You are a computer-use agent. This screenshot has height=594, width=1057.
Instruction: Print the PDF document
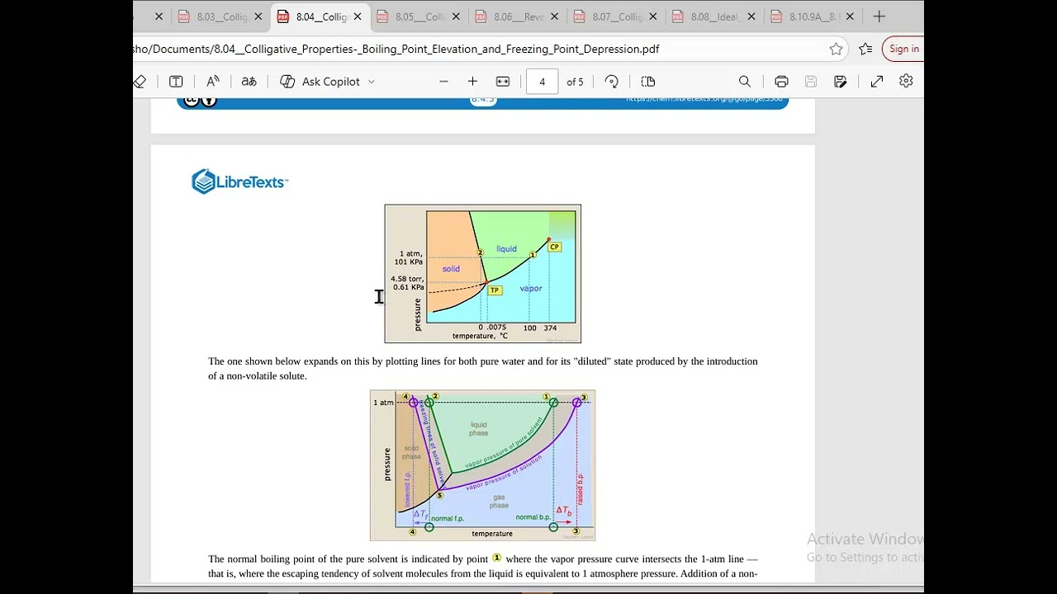[781, 81]
